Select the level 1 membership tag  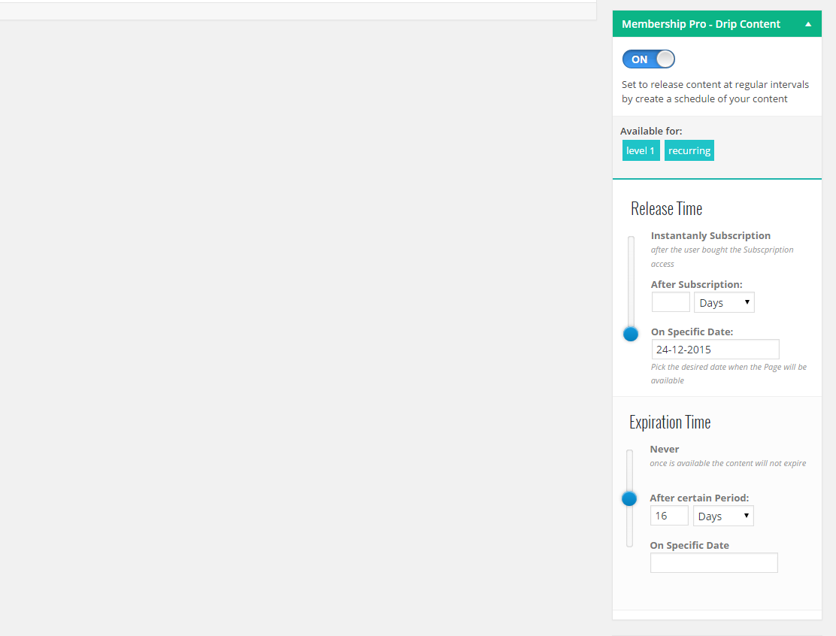click(641, 150)
